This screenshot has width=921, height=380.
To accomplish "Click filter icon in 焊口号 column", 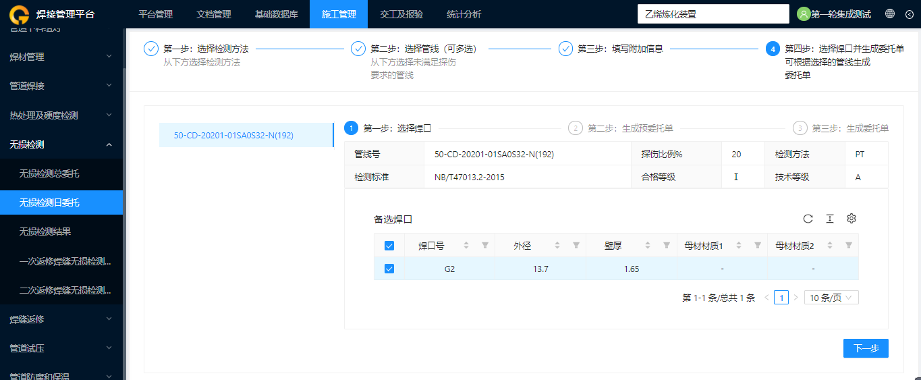I will tap(485, 246).
